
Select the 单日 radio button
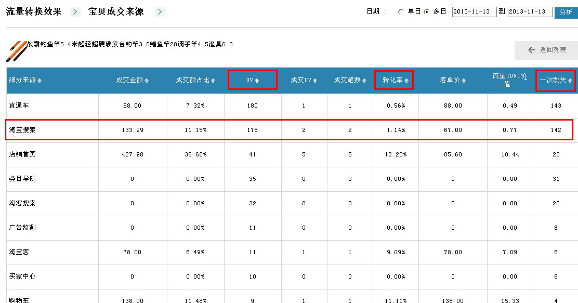(401, 12)
